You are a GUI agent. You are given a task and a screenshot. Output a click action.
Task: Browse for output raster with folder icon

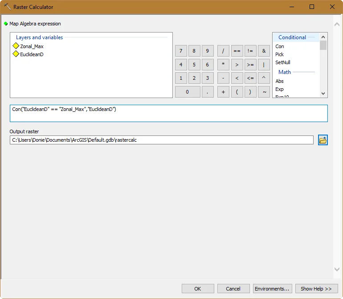[323, 140]
